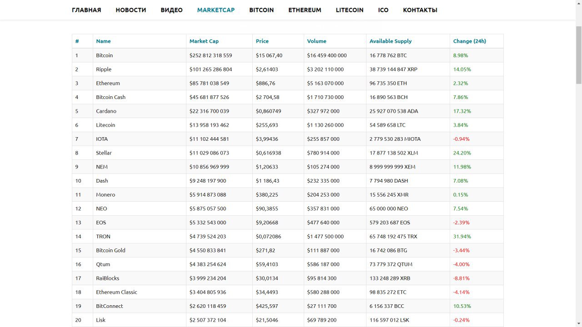The image size is (582, 327).
Task: Open the ETHEREUM nav link
Action: coord(305,10)
